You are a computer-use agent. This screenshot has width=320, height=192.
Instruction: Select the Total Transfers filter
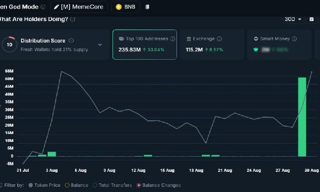pos(95,185)
